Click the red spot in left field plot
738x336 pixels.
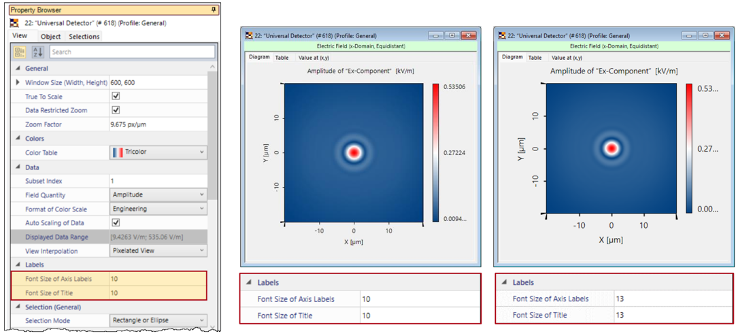click(354, 152)
